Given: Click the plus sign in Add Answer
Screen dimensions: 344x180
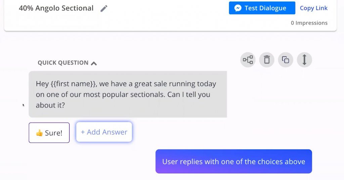Looking at the screenshot, I should [83, 132].
